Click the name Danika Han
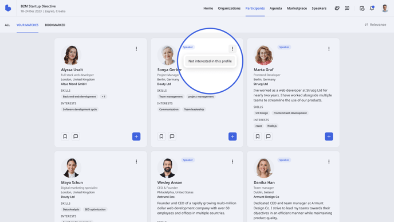The width and height of the screenshot is (394, 222). coord(264,182)
